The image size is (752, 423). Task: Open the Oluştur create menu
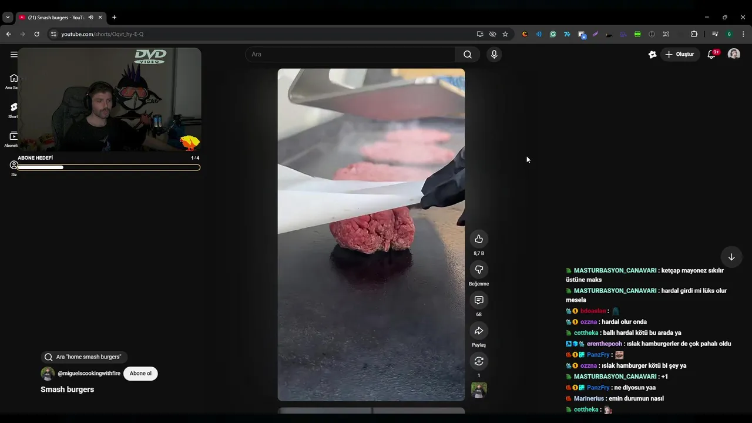680,55
